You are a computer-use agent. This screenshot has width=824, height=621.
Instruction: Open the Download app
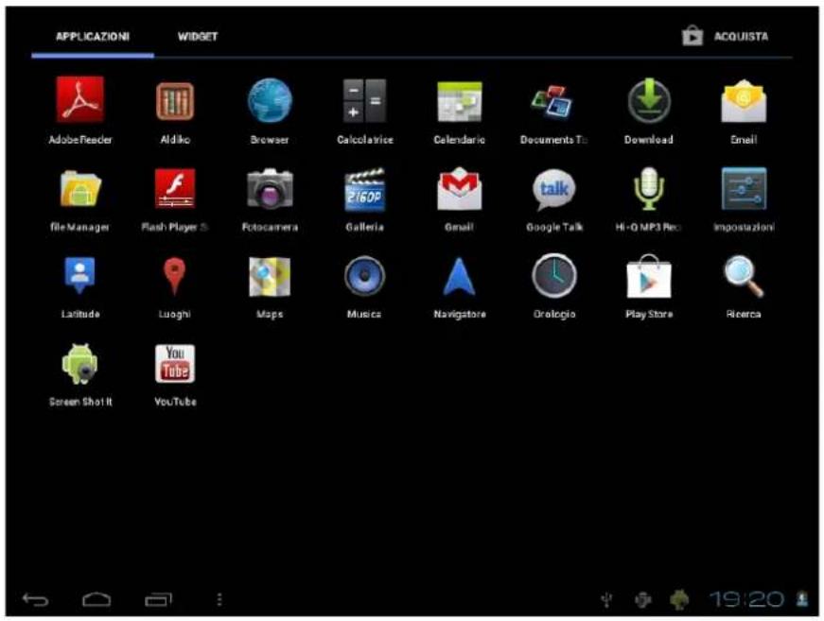648,100
